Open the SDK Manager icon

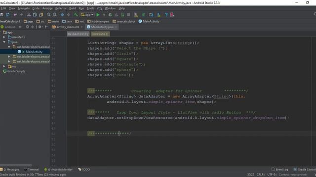pyautogui.click(x=159, y=15)
